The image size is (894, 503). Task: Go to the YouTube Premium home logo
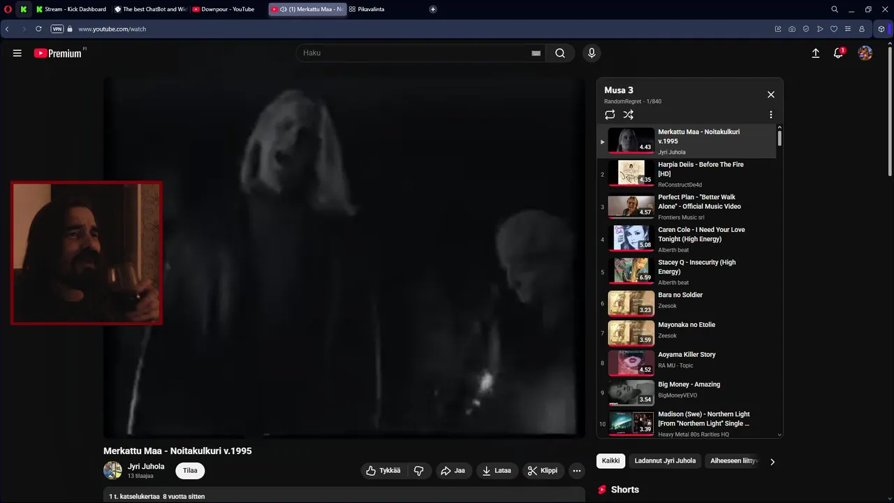pyautogui.click(x=59, y=53)
